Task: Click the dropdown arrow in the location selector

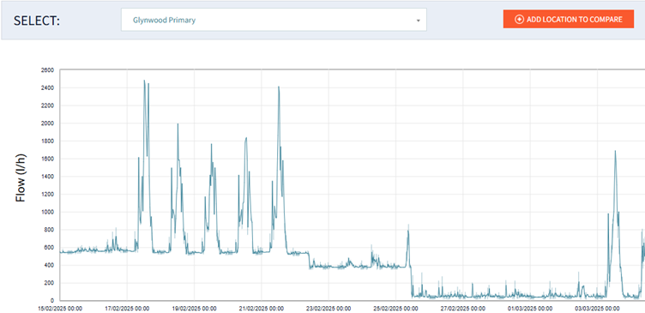Action: [418, 21]
